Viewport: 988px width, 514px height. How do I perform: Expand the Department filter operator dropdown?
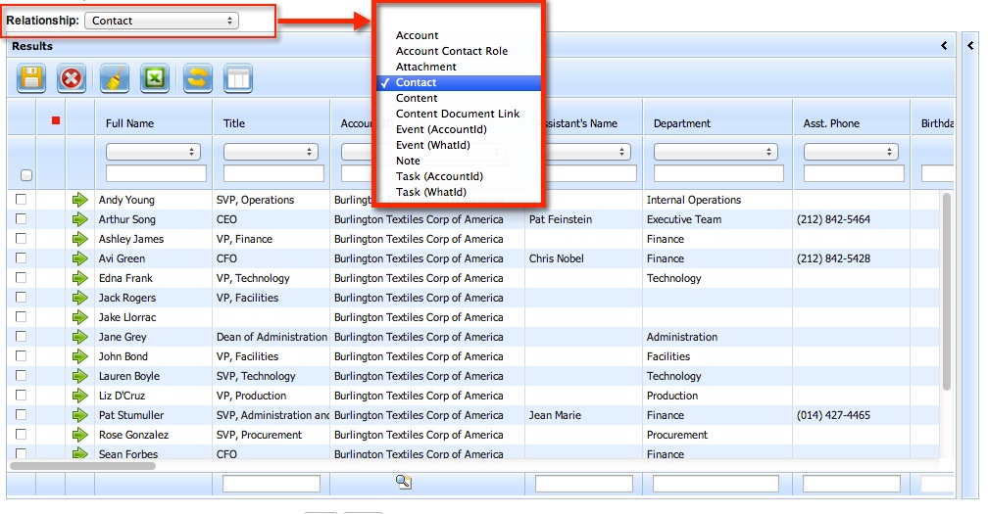coord(718,153)
